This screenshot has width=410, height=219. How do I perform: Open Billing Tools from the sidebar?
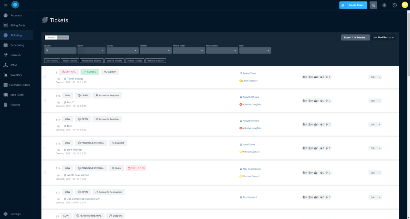click(6, 25)
